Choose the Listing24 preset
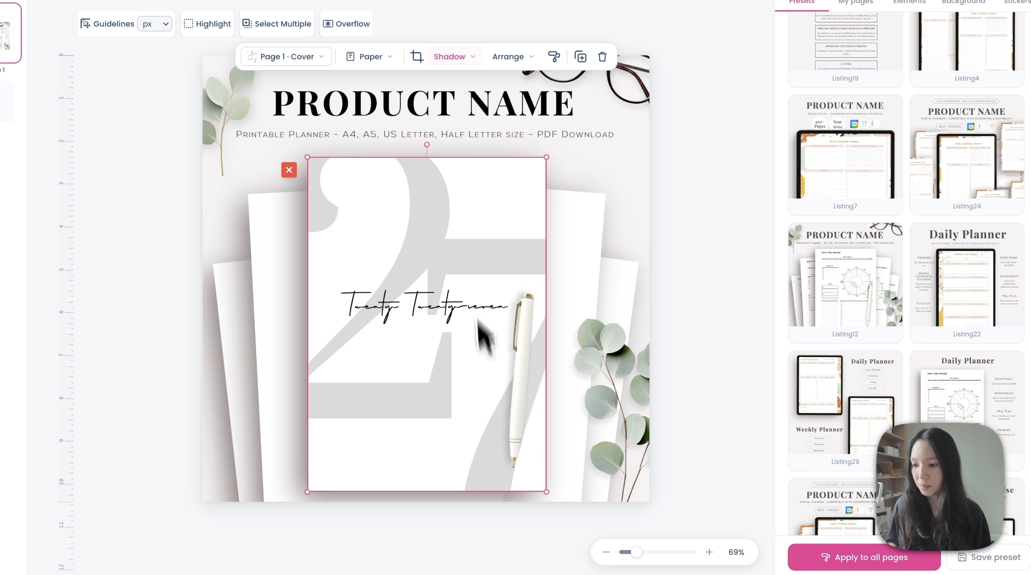The height and width of the screenshot is (575, 1031). pos(967,155)
